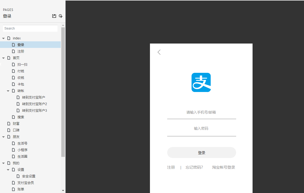Open the 首页 page in the tree

tap(16, 58)
